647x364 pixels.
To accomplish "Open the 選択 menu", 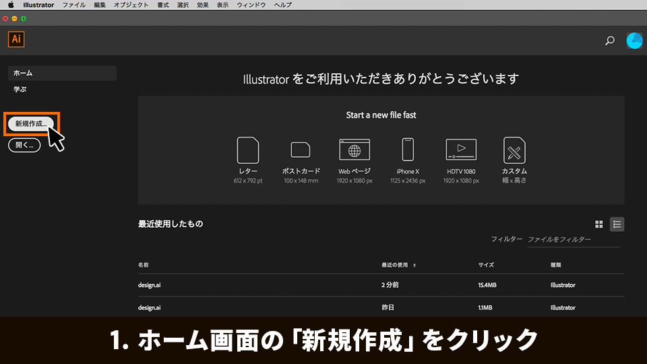I will [183, 5].
